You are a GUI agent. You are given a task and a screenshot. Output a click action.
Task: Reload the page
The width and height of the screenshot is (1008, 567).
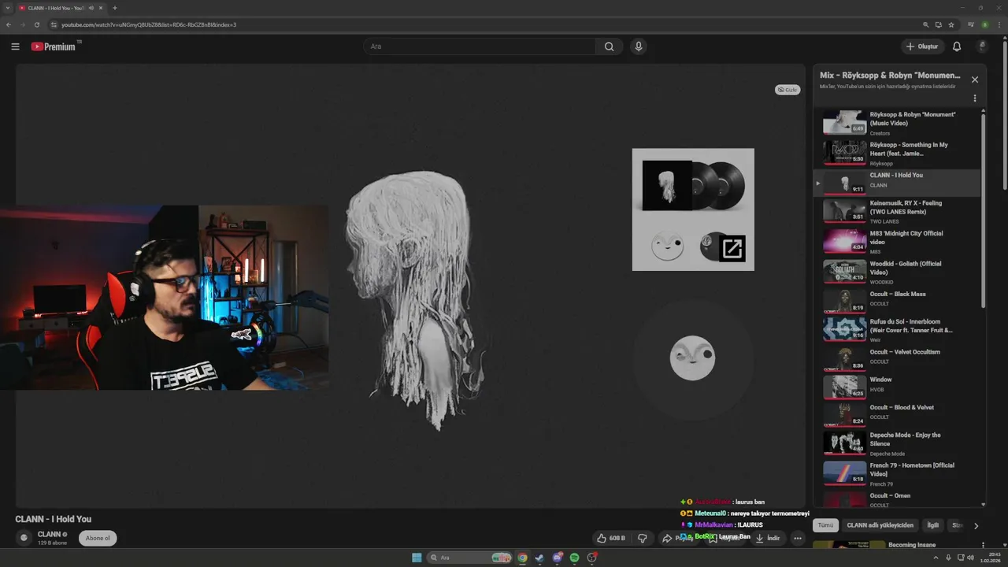pos(36,24)
